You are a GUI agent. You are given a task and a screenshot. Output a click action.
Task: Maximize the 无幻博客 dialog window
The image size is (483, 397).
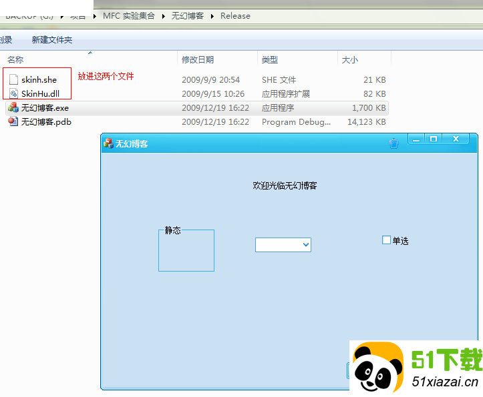(x=434, y=139)
